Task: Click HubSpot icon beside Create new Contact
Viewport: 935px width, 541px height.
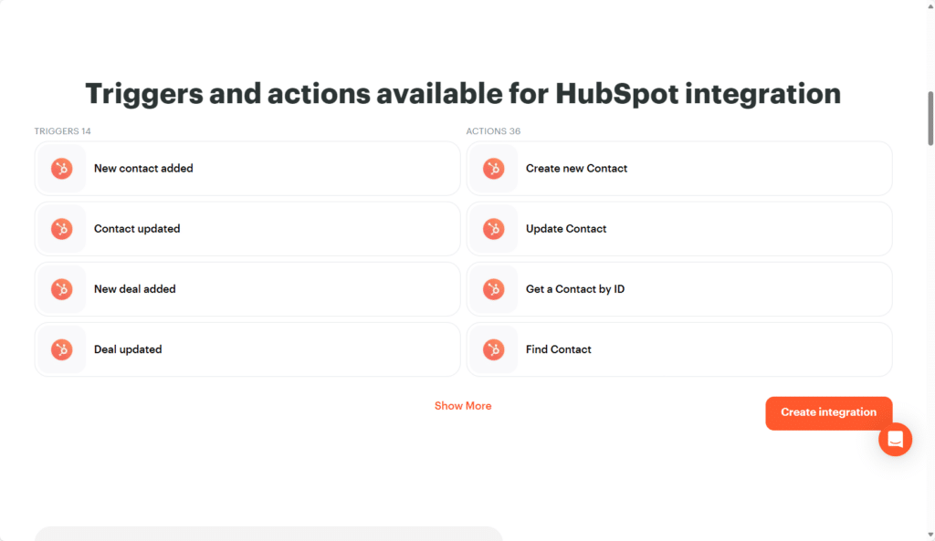Action: point(494,169)
